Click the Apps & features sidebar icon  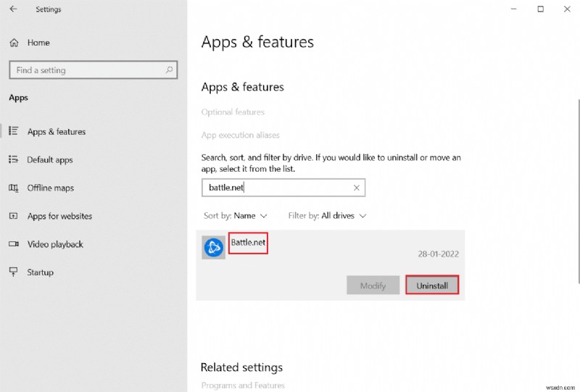13,132
